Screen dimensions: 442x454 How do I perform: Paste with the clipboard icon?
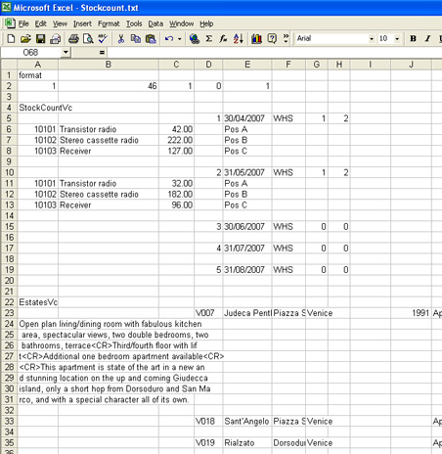(x=151, y=39)
